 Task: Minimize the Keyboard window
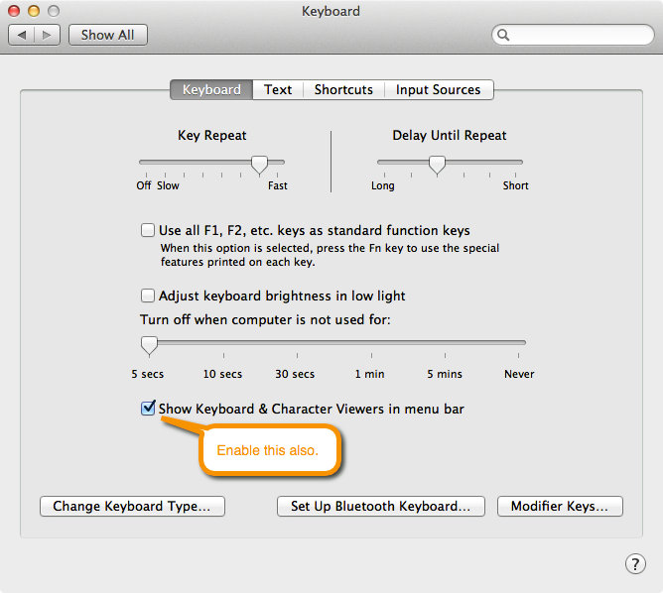tap(33, 11)
